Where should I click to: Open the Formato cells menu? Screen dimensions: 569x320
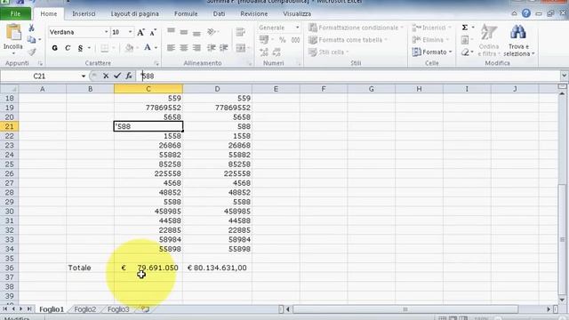[x=432, y=52]
